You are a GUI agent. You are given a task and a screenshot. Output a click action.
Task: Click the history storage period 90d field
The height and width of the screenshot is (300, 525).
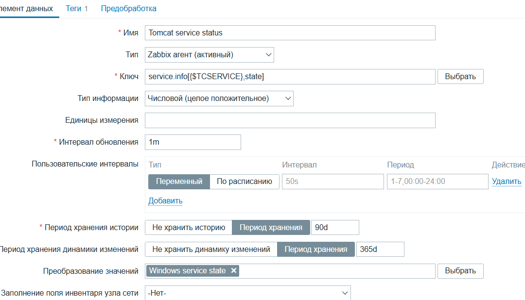pyautogui.click(x=335, y=227)
